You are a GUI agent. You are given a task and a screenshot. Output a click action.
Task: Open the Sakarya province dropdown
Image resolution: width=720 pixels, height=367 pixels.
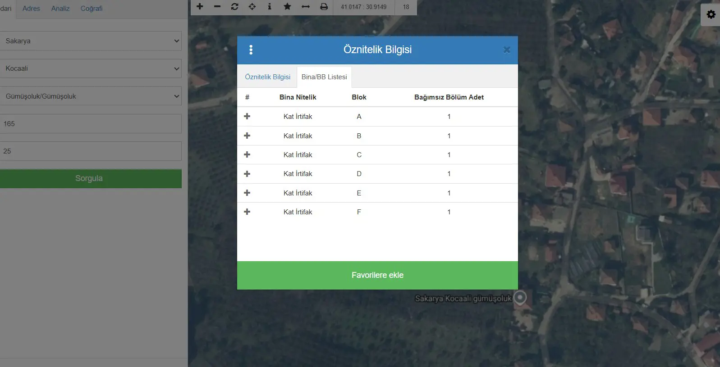click(91, 41)
